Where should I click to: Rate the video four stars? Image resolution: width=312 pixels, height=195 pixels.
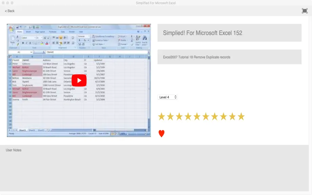188,116
